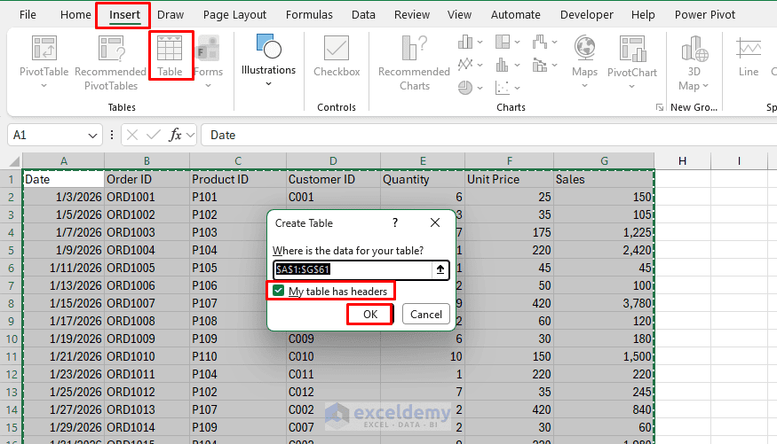This screenshot has height=444, width=777.
Task: Click the formula bar cancel X icon
Action: (132, 135)
